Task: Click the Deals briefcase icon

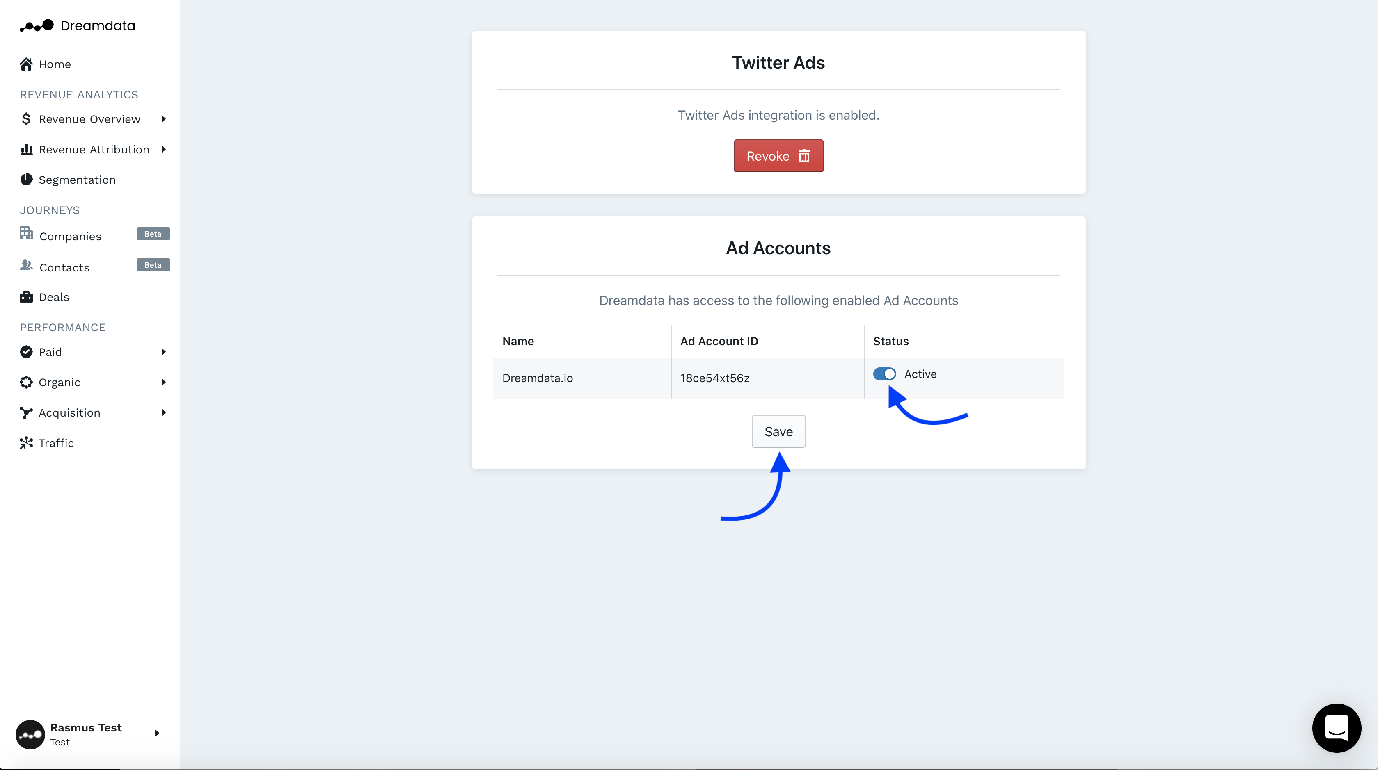Action: tap(26, 296)
